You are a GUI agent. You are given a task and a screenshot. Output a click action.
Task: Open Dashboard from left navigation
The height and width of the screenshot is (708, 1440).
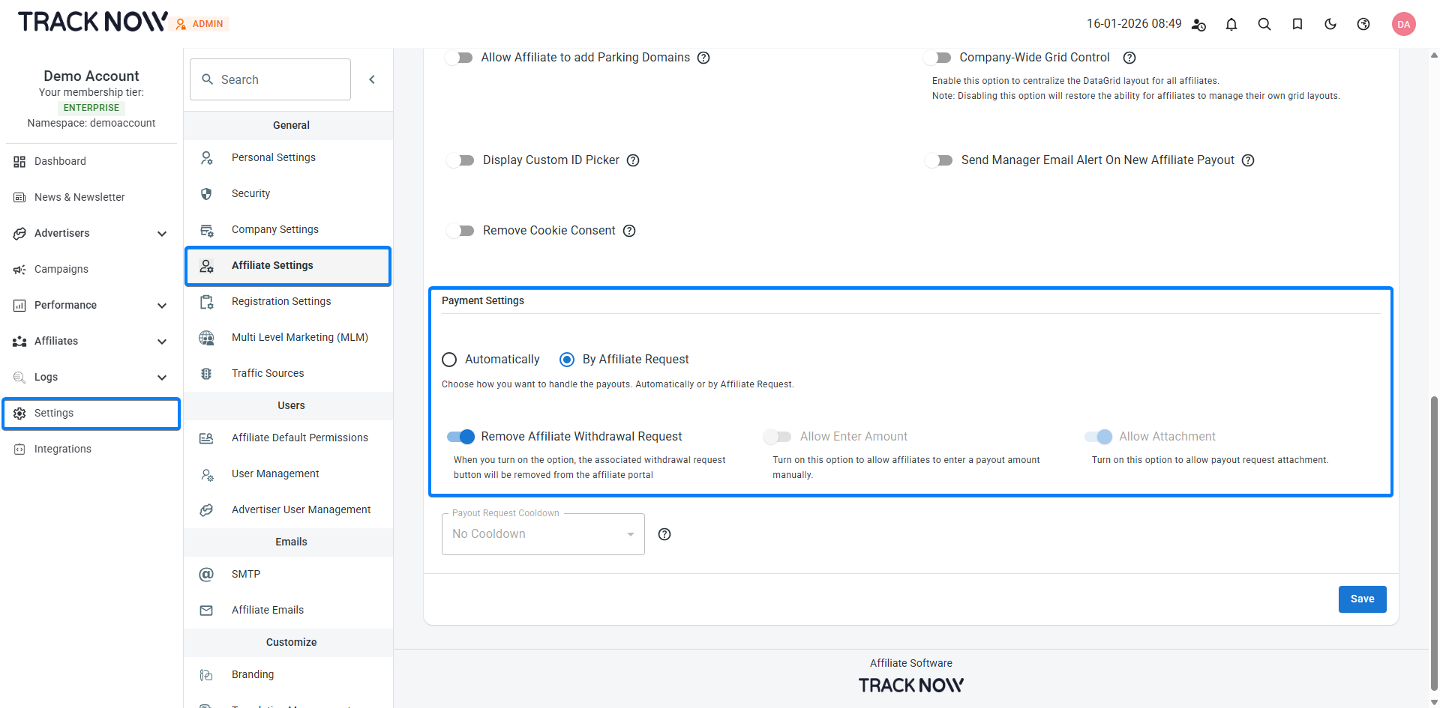click(60, 161)
